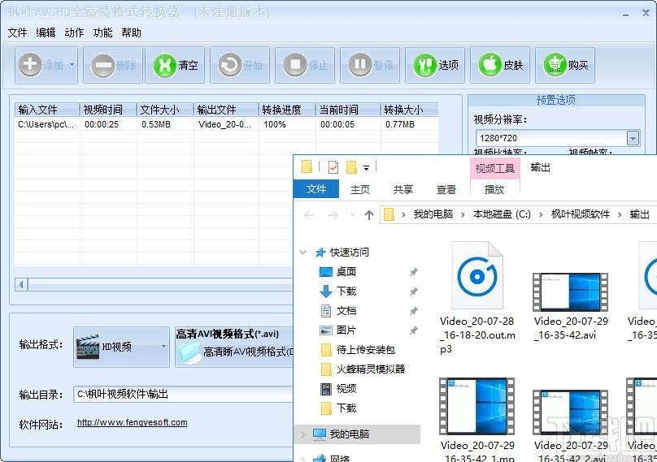Click the output directory path field
Screen dimensions: 657x462
tap(184, 395)
